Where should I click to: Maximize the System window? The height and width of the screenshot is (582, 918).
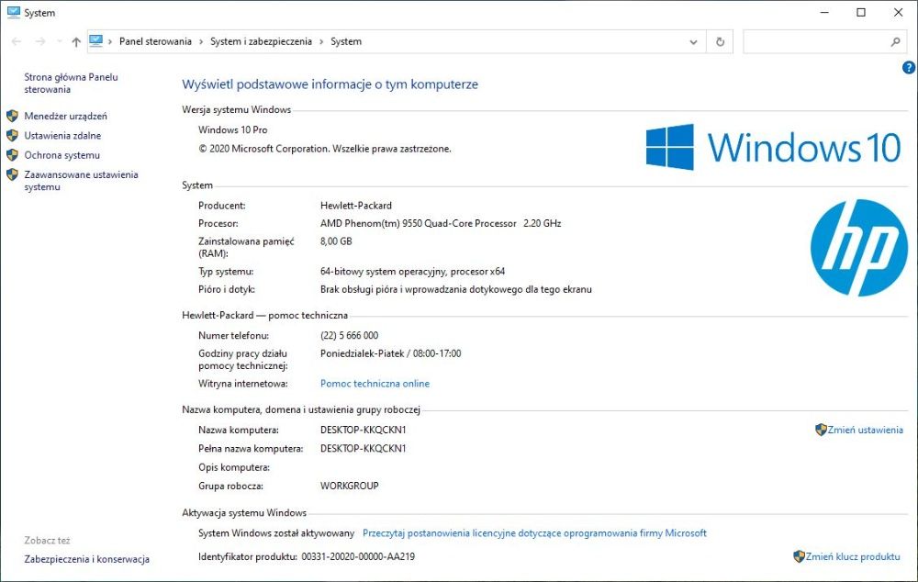(861, 12)
